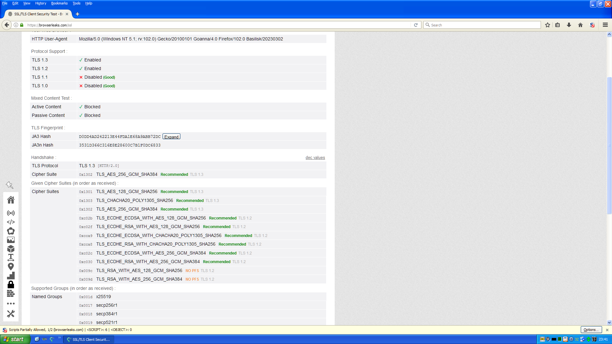
Task: Expand the JA3 Hash details
Action: pos(171,137)
